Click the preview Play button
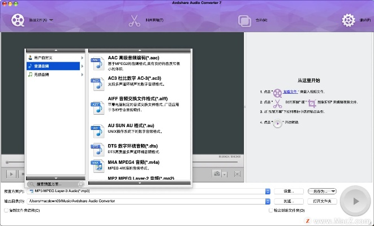 pyautogui.click(x=11, y=174)
